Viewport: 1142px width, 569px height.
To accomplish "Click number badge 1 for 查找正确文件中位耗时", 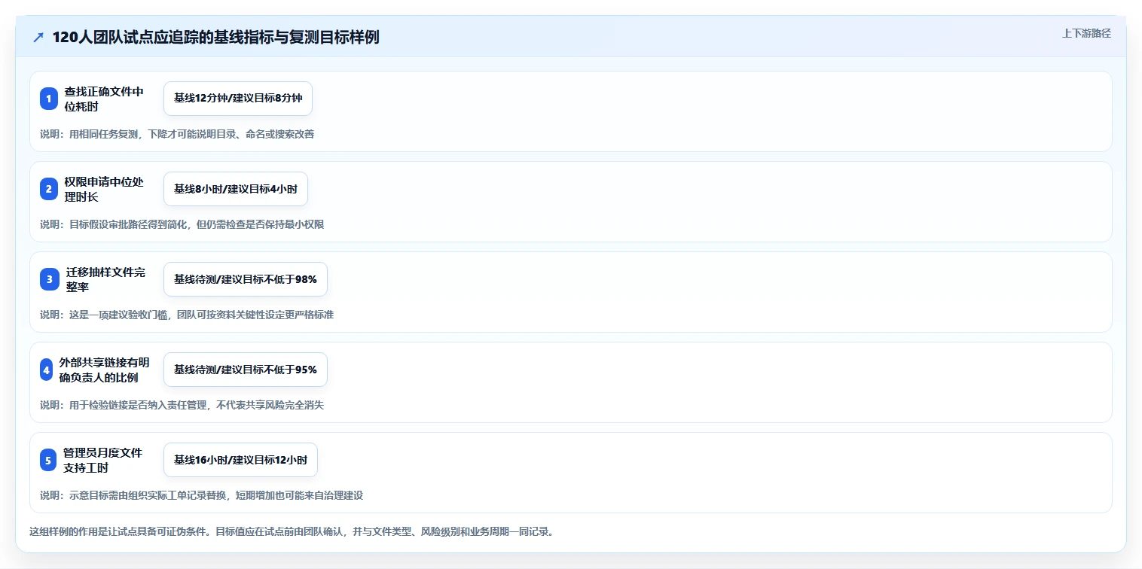I will [49, 99].
